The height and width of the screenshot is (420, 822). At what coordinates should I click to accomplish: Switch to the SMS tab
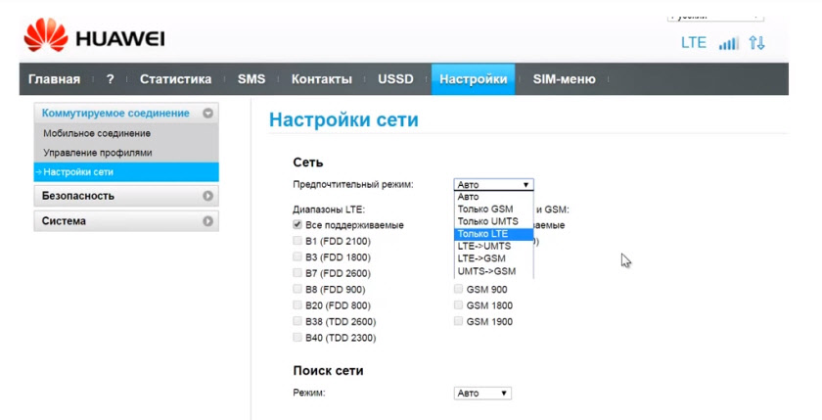click(251, 79)
